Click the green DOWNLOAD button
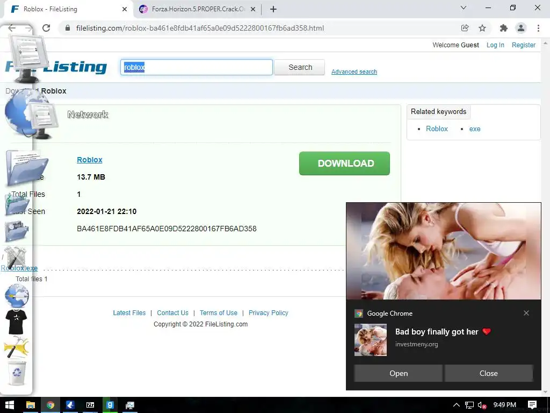This screenshot has width=550, height=413. [x=344, y=163]
